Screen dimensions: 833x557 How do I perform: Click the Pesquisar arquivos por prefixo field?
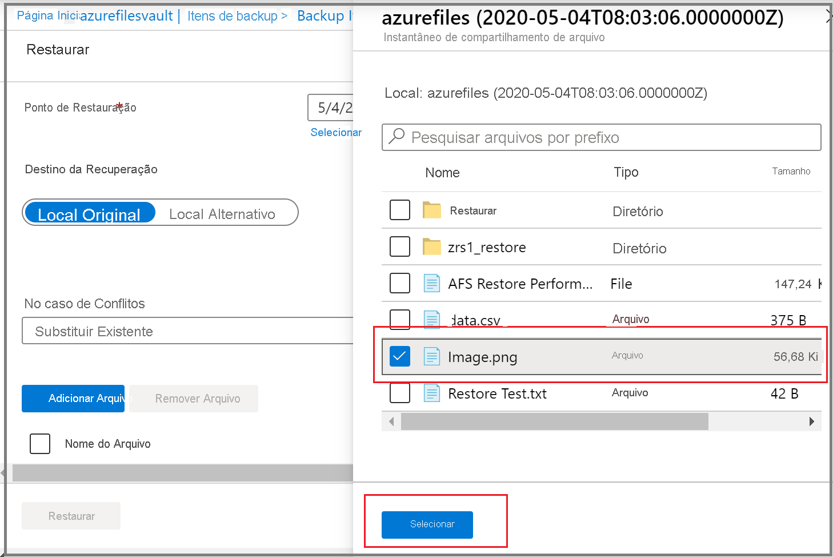(601, 137)
